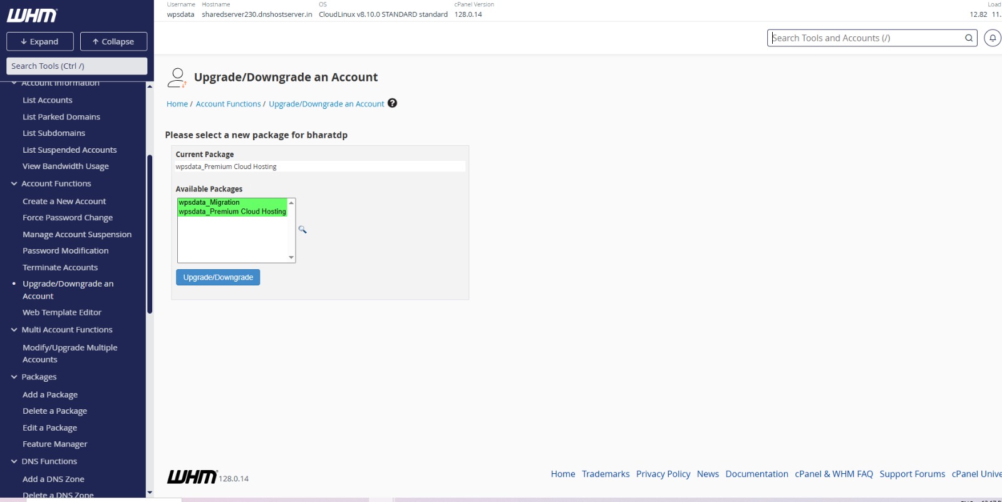Screen dimensions: 1002x502
Task: Click the user account icon beside page title
Action: (177, 78)
